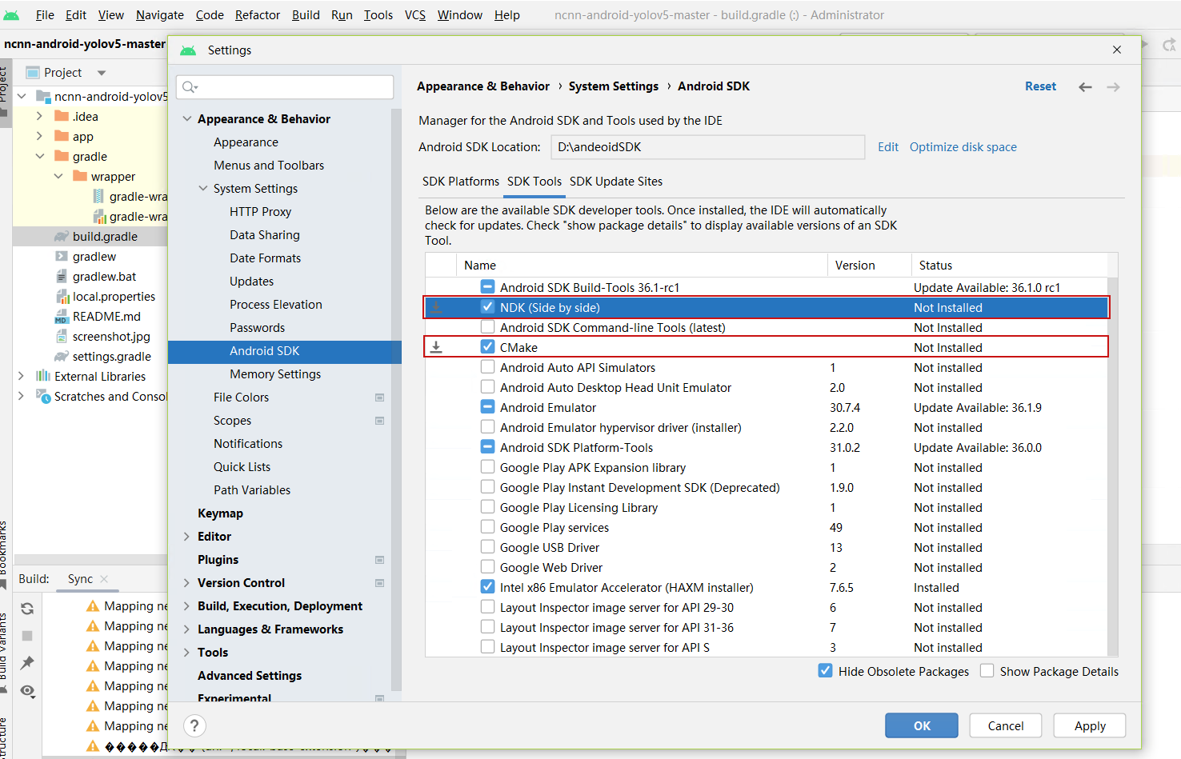Open the Build menu
Screen dimensions: 1181x759
click(306, 15)
